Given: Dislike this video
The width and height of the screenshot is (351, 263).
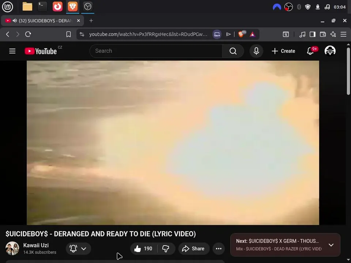Looking at the screenshot, I should (166, 248).
